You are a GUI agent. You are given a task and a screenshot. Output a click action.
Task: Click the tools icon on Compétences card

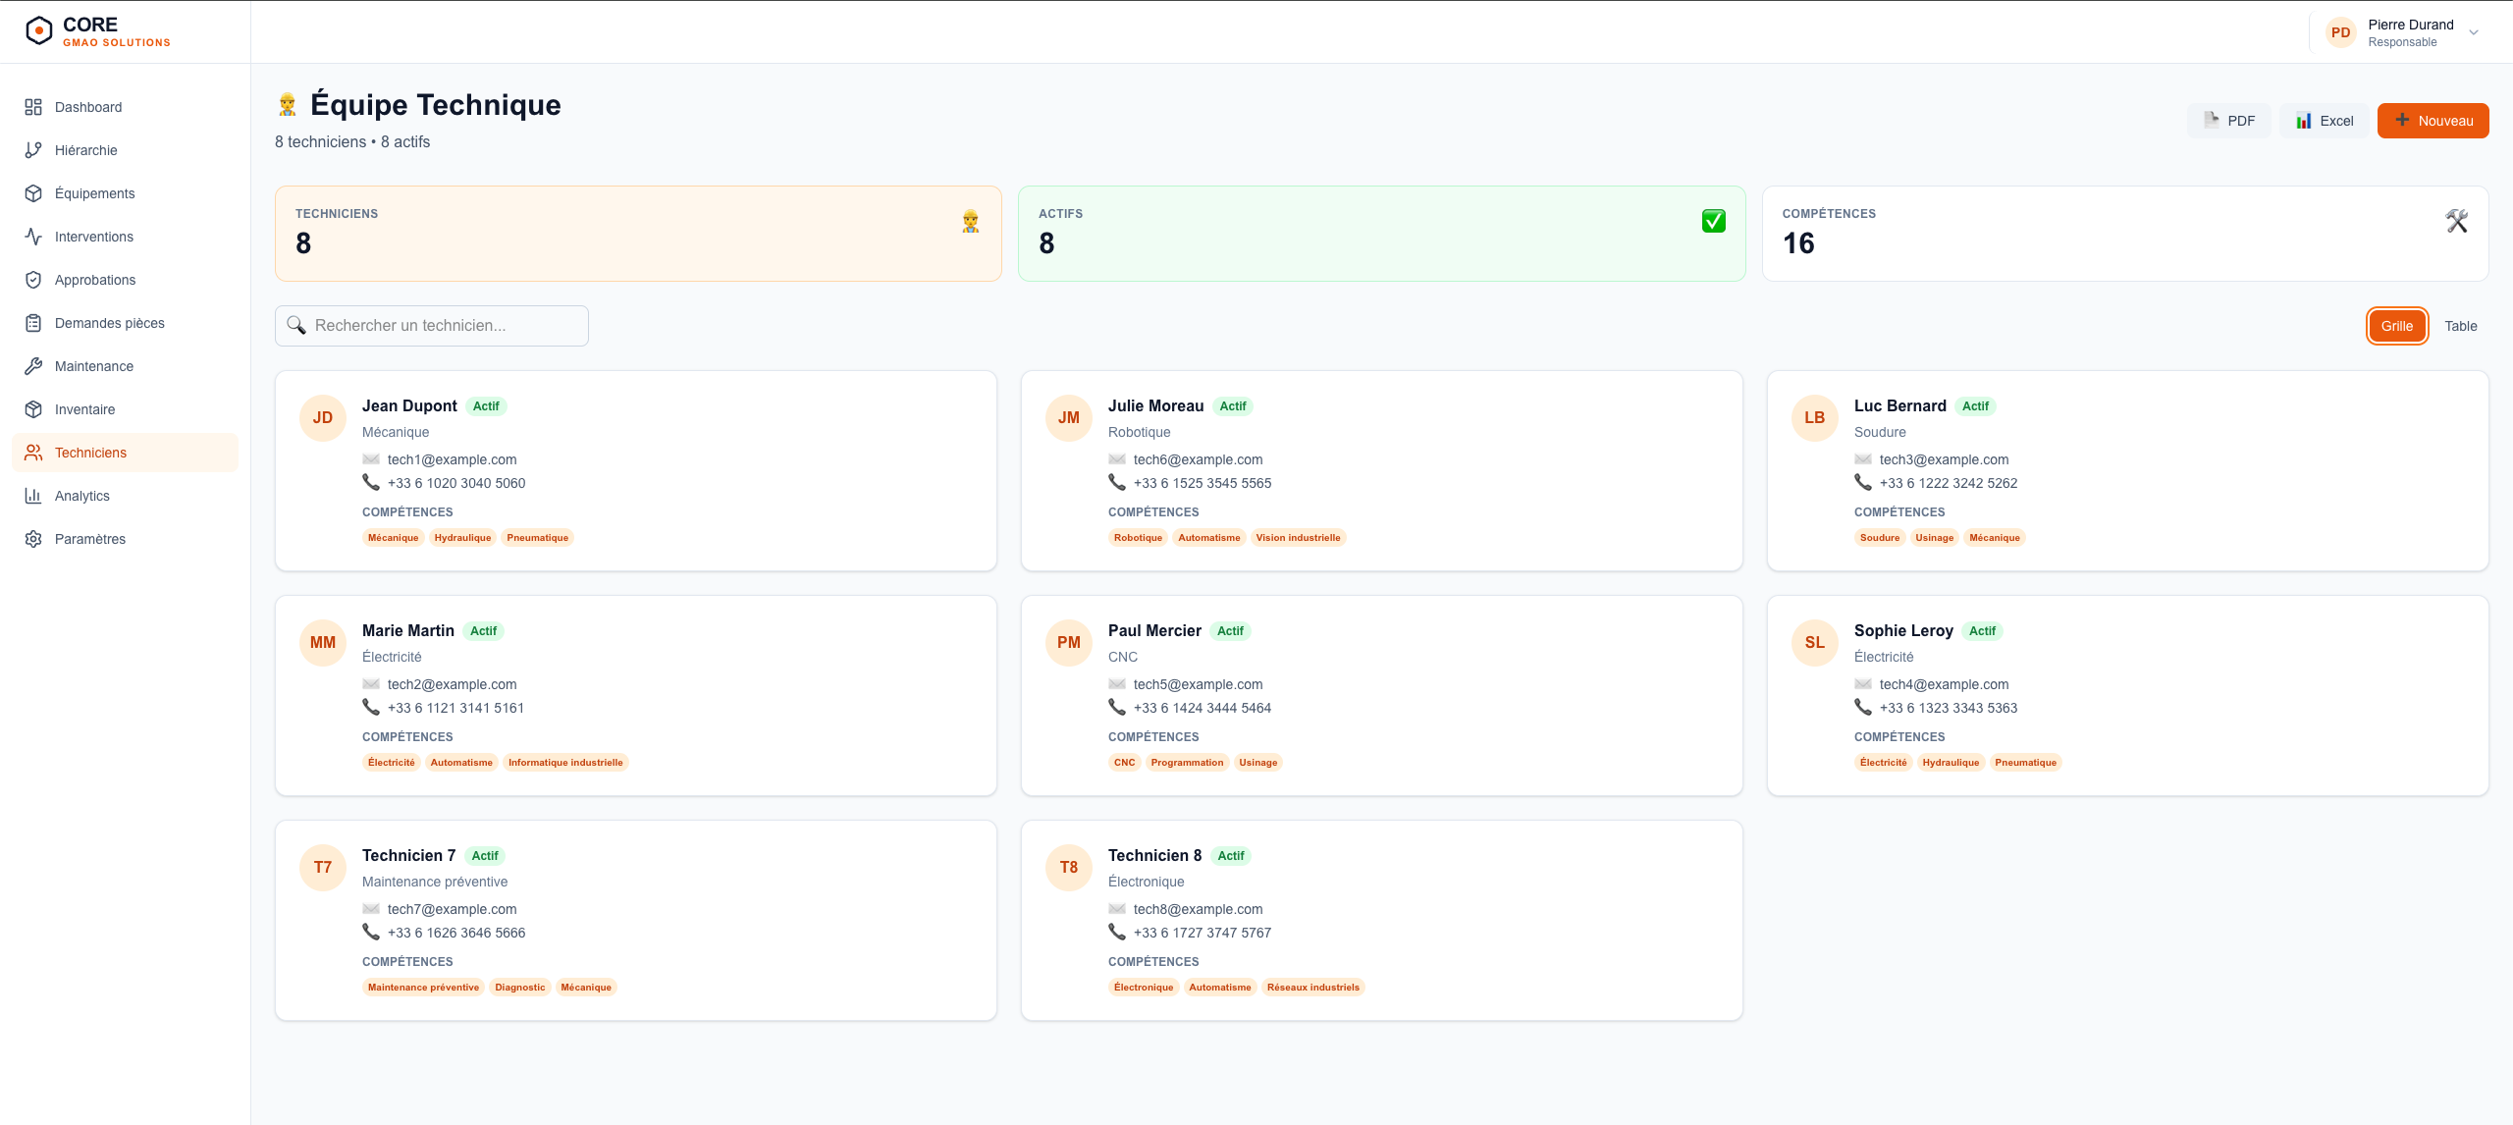tap(2457, 222)
